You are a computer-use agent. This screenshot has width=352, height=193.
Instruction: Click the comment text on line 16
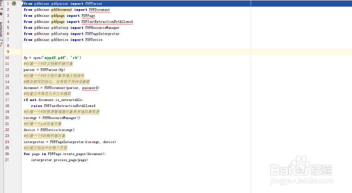(48, 94)
